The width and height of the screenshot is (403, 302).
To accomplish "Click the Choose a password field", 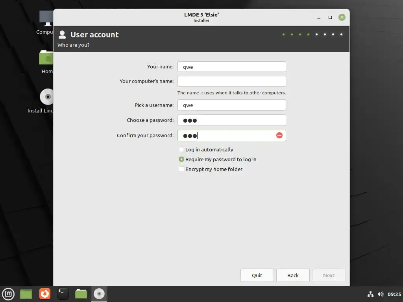I will coord(231,120).
